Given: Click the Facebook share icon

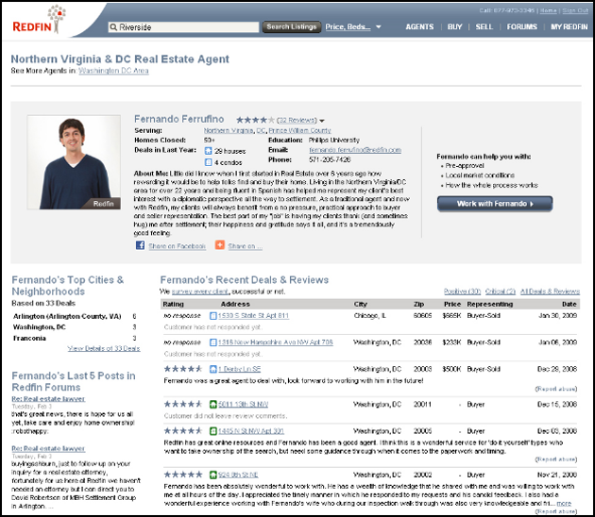Looking at the screenshot, I should (x=140, y=245).
